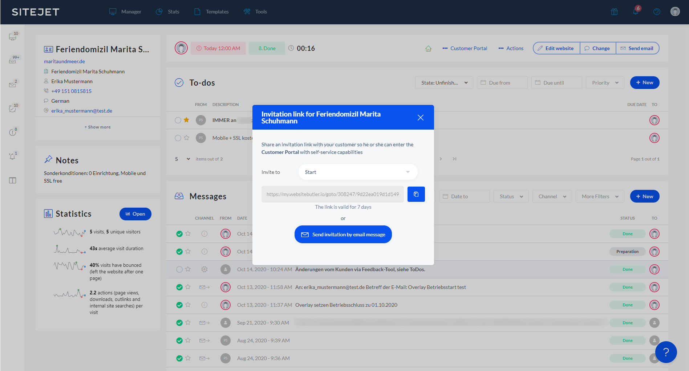This screenshot has height=371, width=689.
Task: Click the gift icon in the top bar
Action: pos(614,12)
